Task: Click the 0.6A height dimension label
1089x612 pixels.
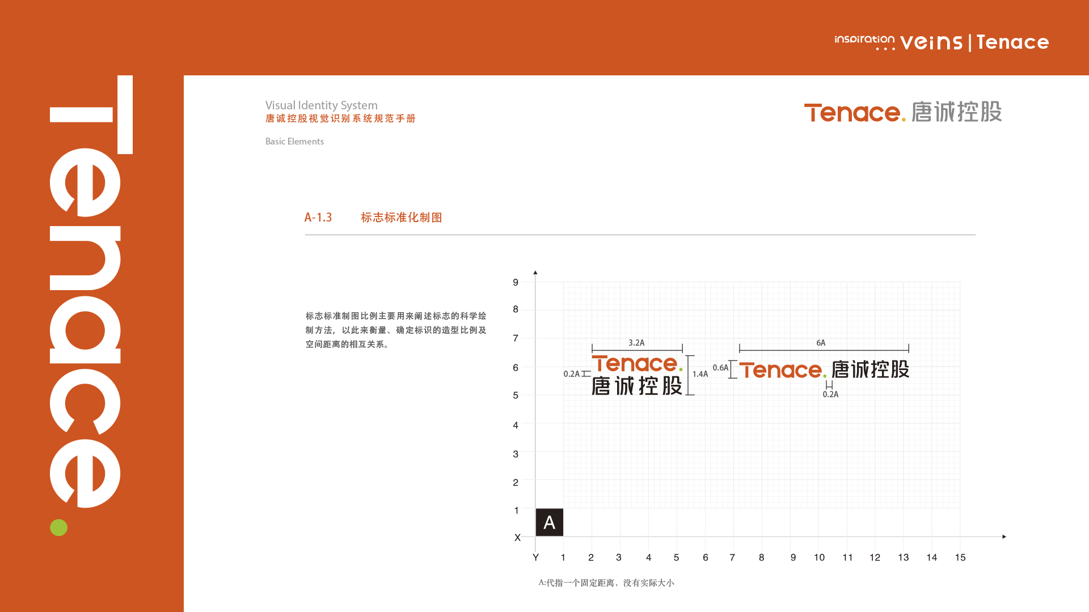Action: tap(720, 368)
